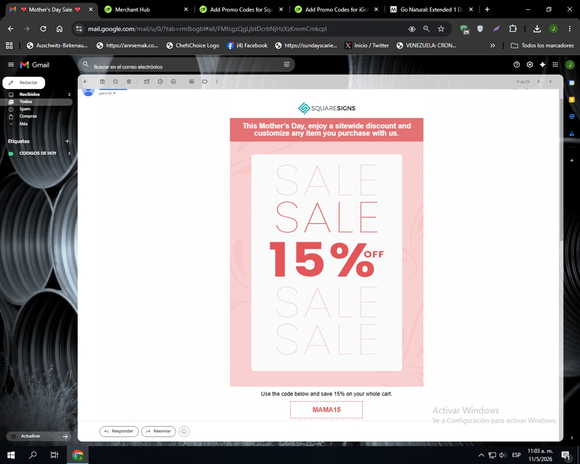This screenshot has height=464, width=580.
Task: Open Google apps grid
Action: click(555, 65)
